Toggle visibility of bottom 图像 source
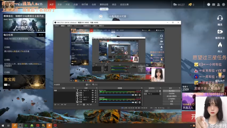227x128 pixels. [93, 102]
